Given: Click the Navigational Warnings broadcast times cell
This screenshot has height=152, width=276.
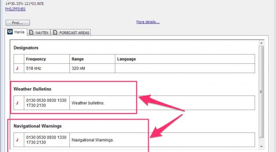Looking at the screenshot, I should point(47,140).
